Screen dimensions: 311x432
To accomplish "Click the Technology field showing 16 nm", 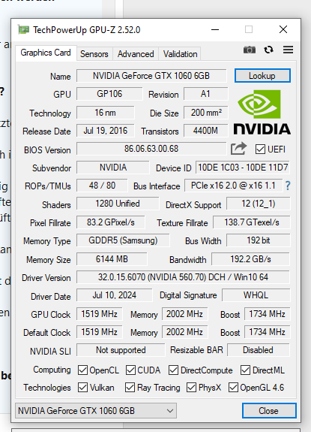I will [106, 113].
